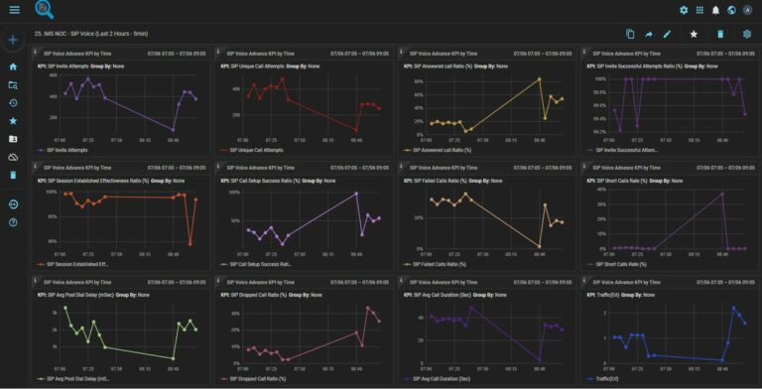This screenshot has width=762, height=389.
Task: Edit the dashboard with the pencil icon
Action: click(x=667, y=34)
